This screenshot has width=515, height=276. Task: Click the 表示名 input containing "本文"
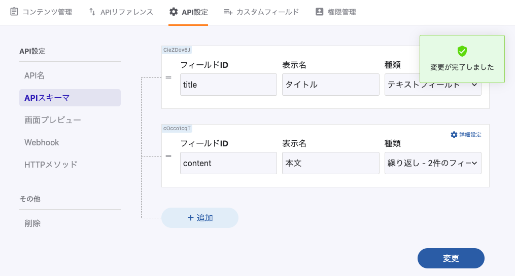point(330,163)
